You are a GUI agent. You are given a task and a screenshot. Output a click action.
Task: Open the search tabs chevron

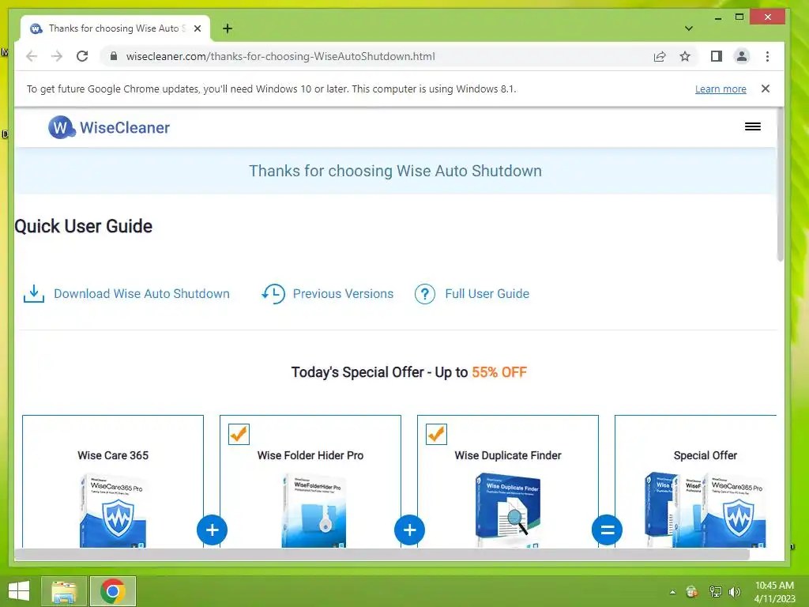pyautogui.click(x=689, y=28)
